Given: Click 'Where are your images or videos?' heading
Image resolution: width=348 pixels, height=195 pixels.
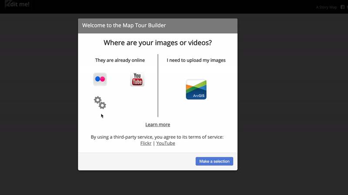Looking at the screenshot, I should tap(157, 42).
